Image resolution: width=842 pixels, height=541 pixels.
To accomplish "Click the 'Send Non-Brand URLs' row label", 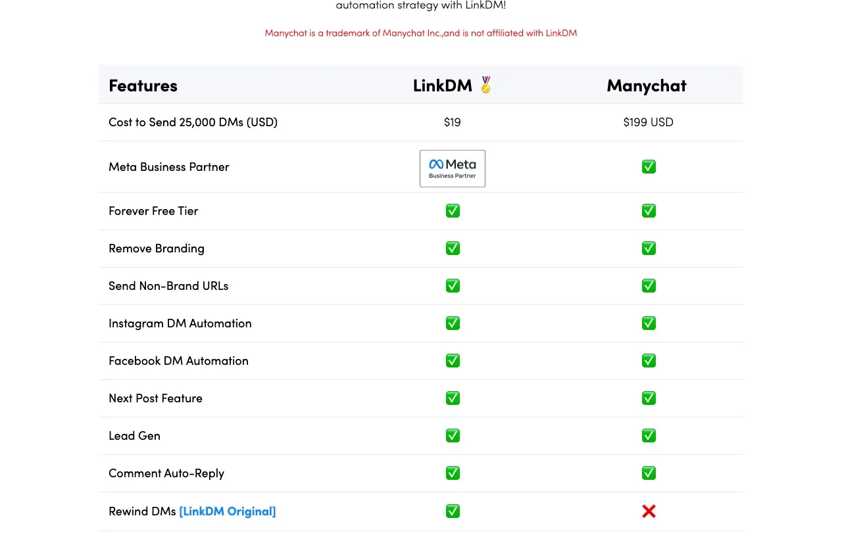I will (168, 286).
